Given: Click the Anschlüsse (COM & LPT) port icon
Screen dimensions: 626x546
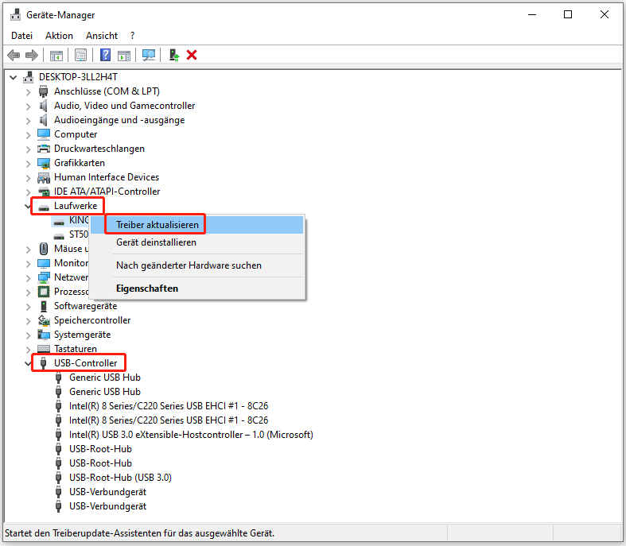Looking at the screenshot, I should coord(44,91).
